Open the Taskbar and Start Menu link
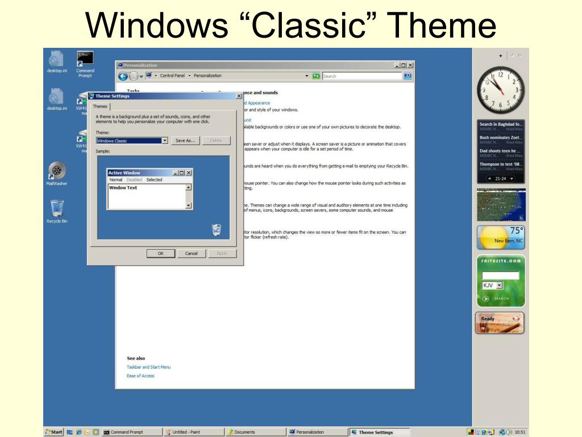Viewport: 582px width, 437px height. click(148, 367)
